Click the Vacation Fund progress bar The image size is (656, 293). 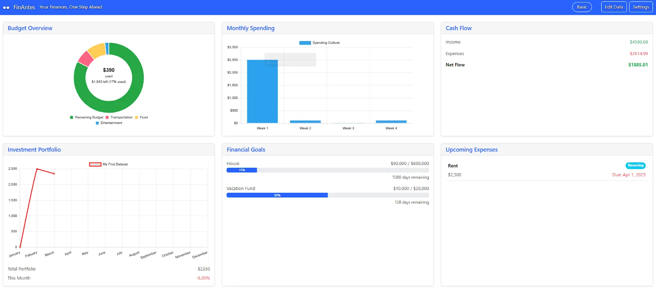coord(328,195)
